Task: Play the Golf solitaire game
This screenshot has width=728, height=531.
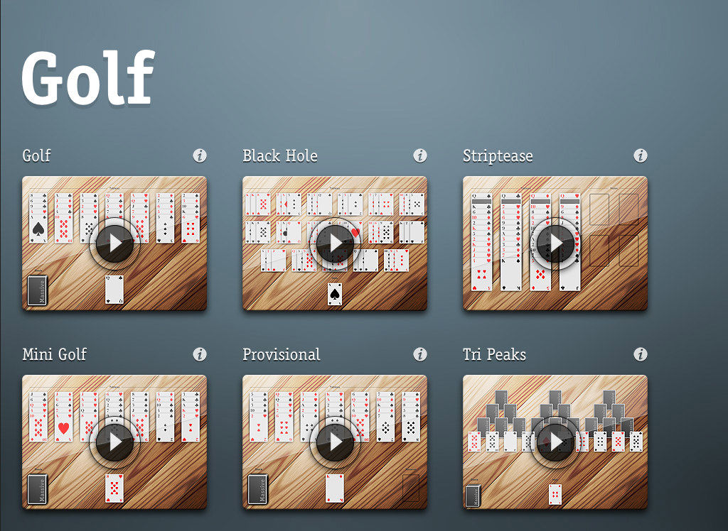Action: tap(114, 243)
